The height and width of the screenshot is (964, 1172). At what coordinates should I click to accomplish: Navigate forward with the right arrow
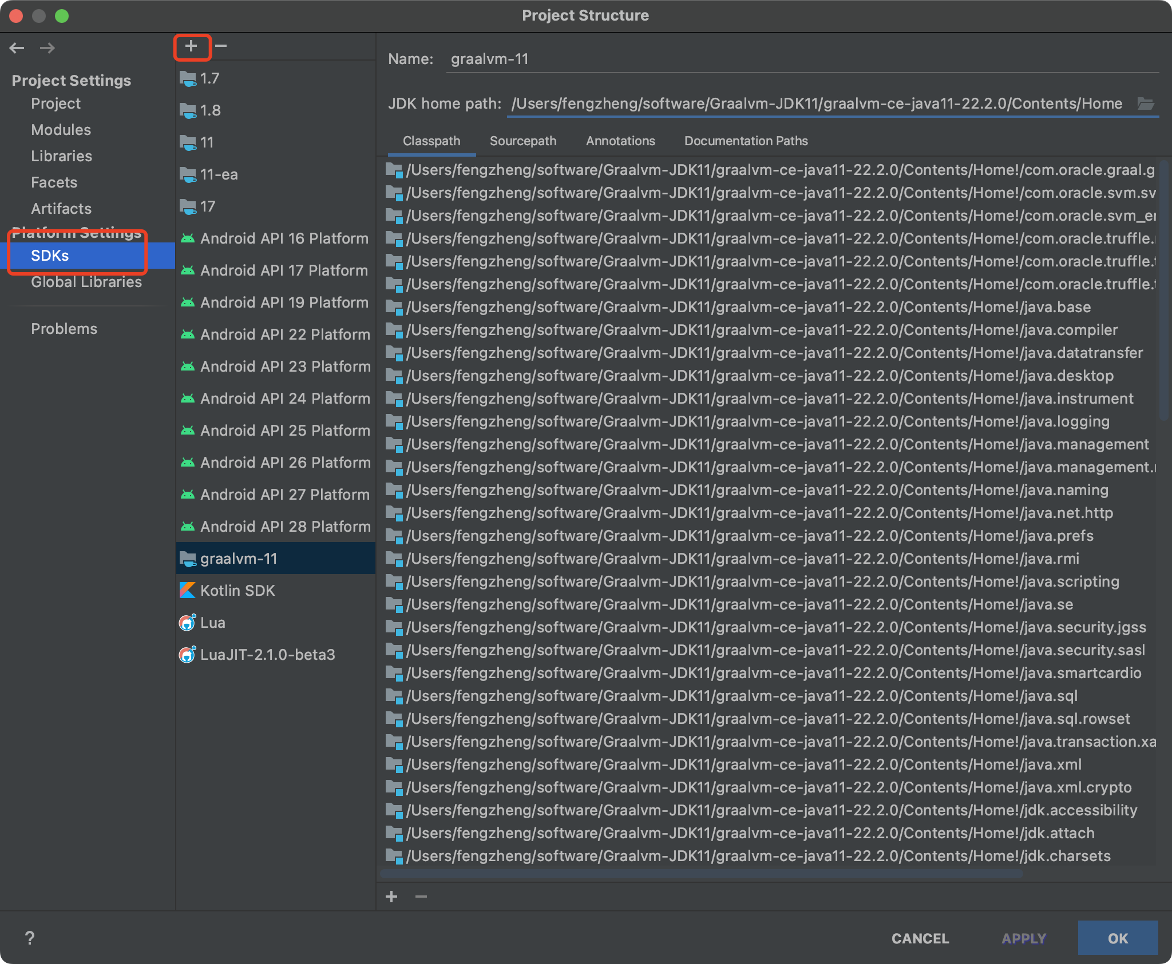point(47,48)
